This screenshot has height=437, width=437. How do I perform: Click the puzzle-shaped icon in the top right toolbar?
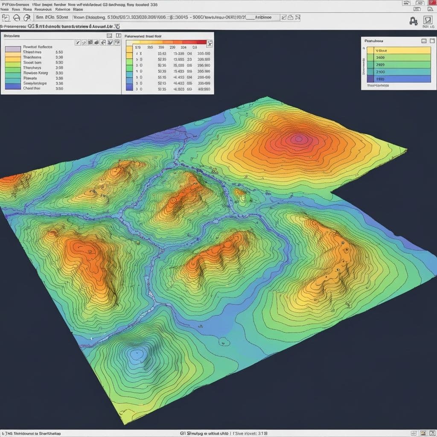coord(413,20)
